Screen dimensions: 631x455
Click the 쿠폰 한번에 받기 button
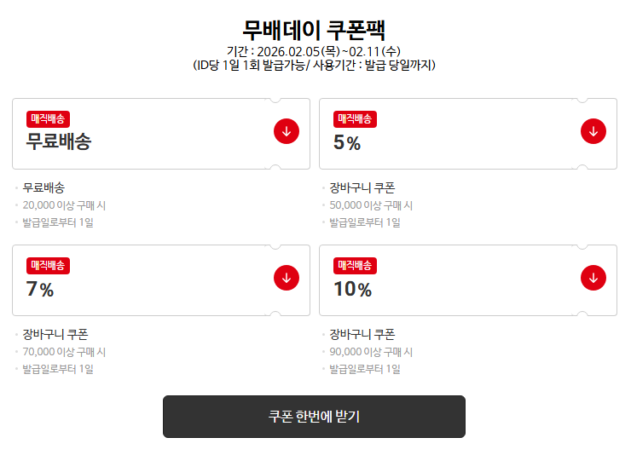click(x=314, y=417)
